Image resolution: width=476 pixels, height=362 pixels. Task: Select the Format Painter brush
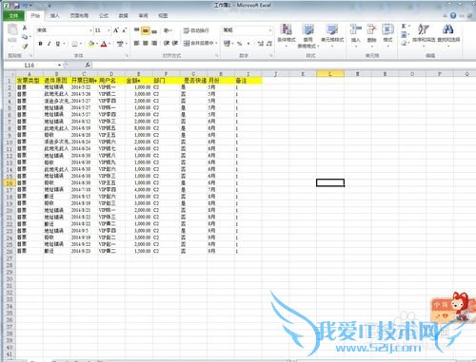[x=25, y=47]
